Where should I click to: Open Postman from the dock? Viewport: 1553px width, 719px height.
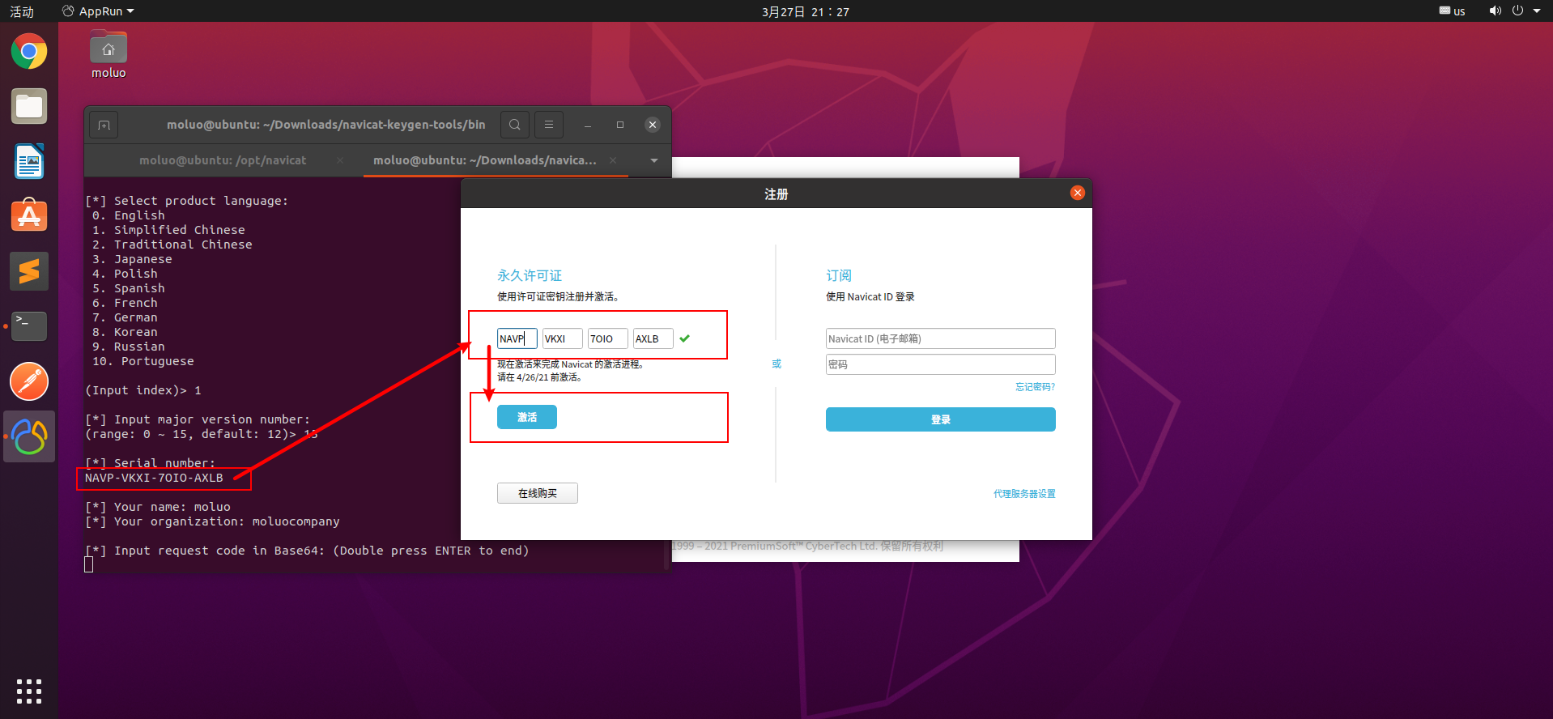click(x=29, y=381)
